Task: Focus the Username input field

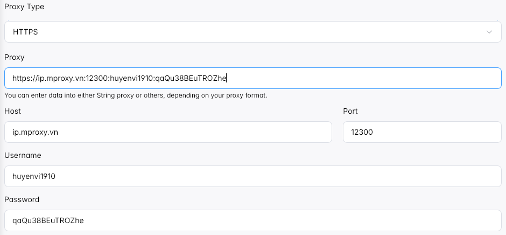Action: pyautogui.click(x=252, y=176)
